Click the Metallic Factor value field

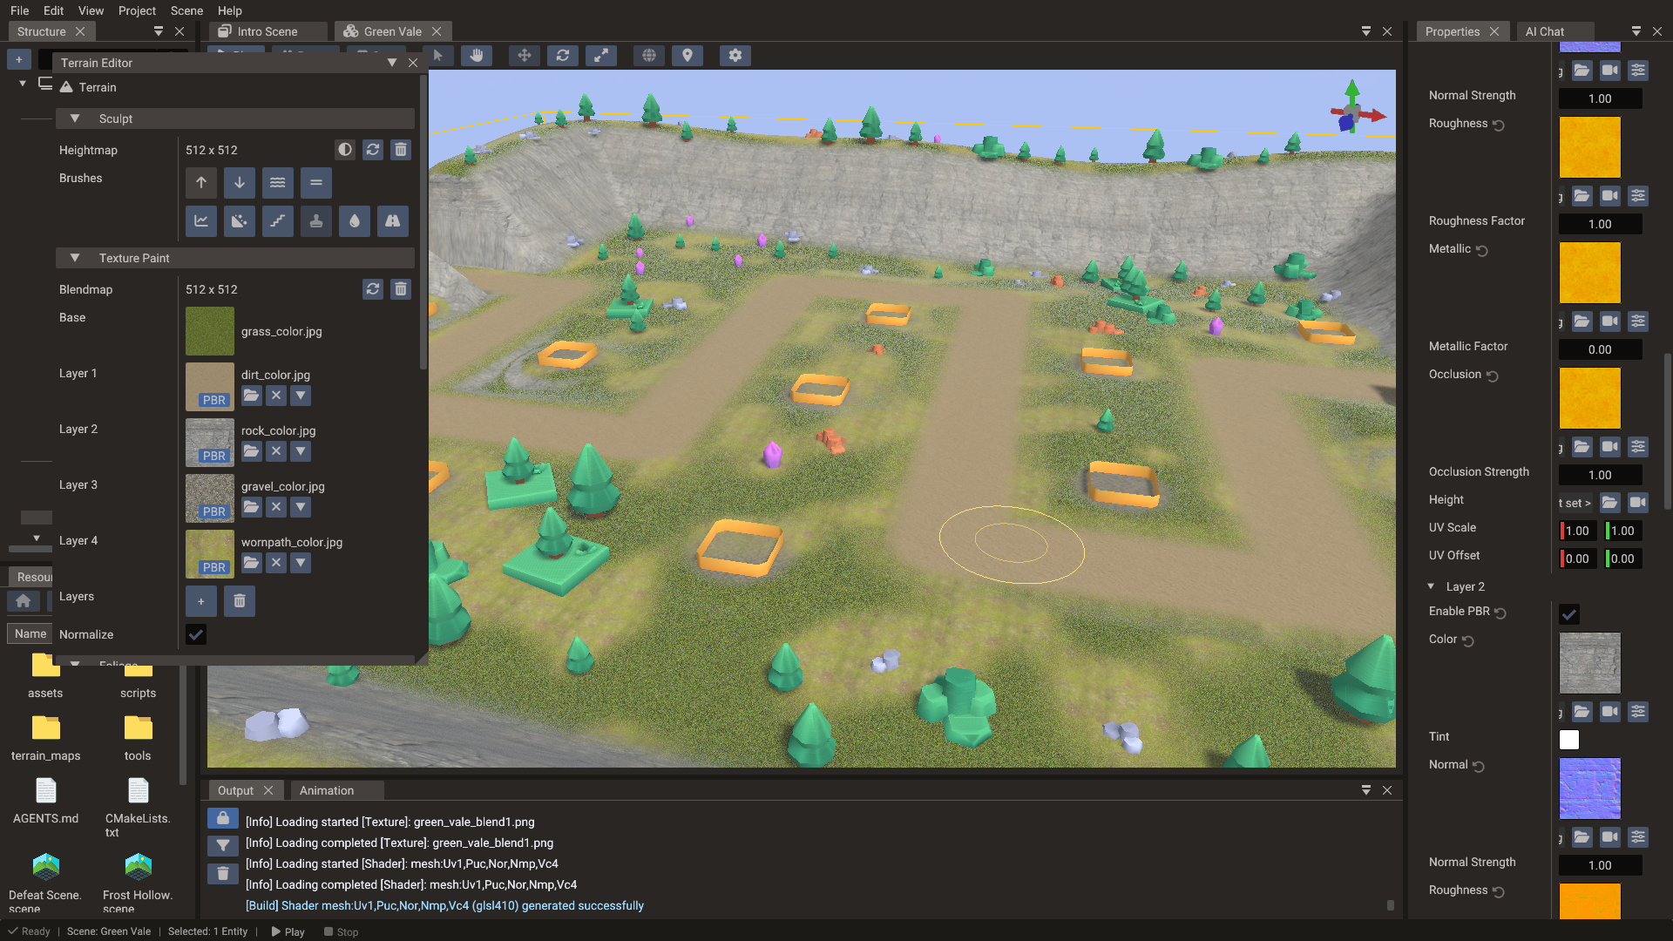1600,349
